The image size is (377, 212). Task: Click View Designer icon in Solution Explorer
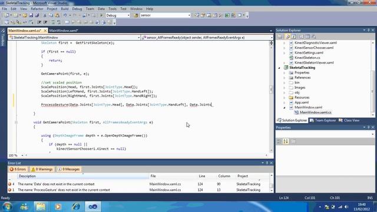click(307, 37)
